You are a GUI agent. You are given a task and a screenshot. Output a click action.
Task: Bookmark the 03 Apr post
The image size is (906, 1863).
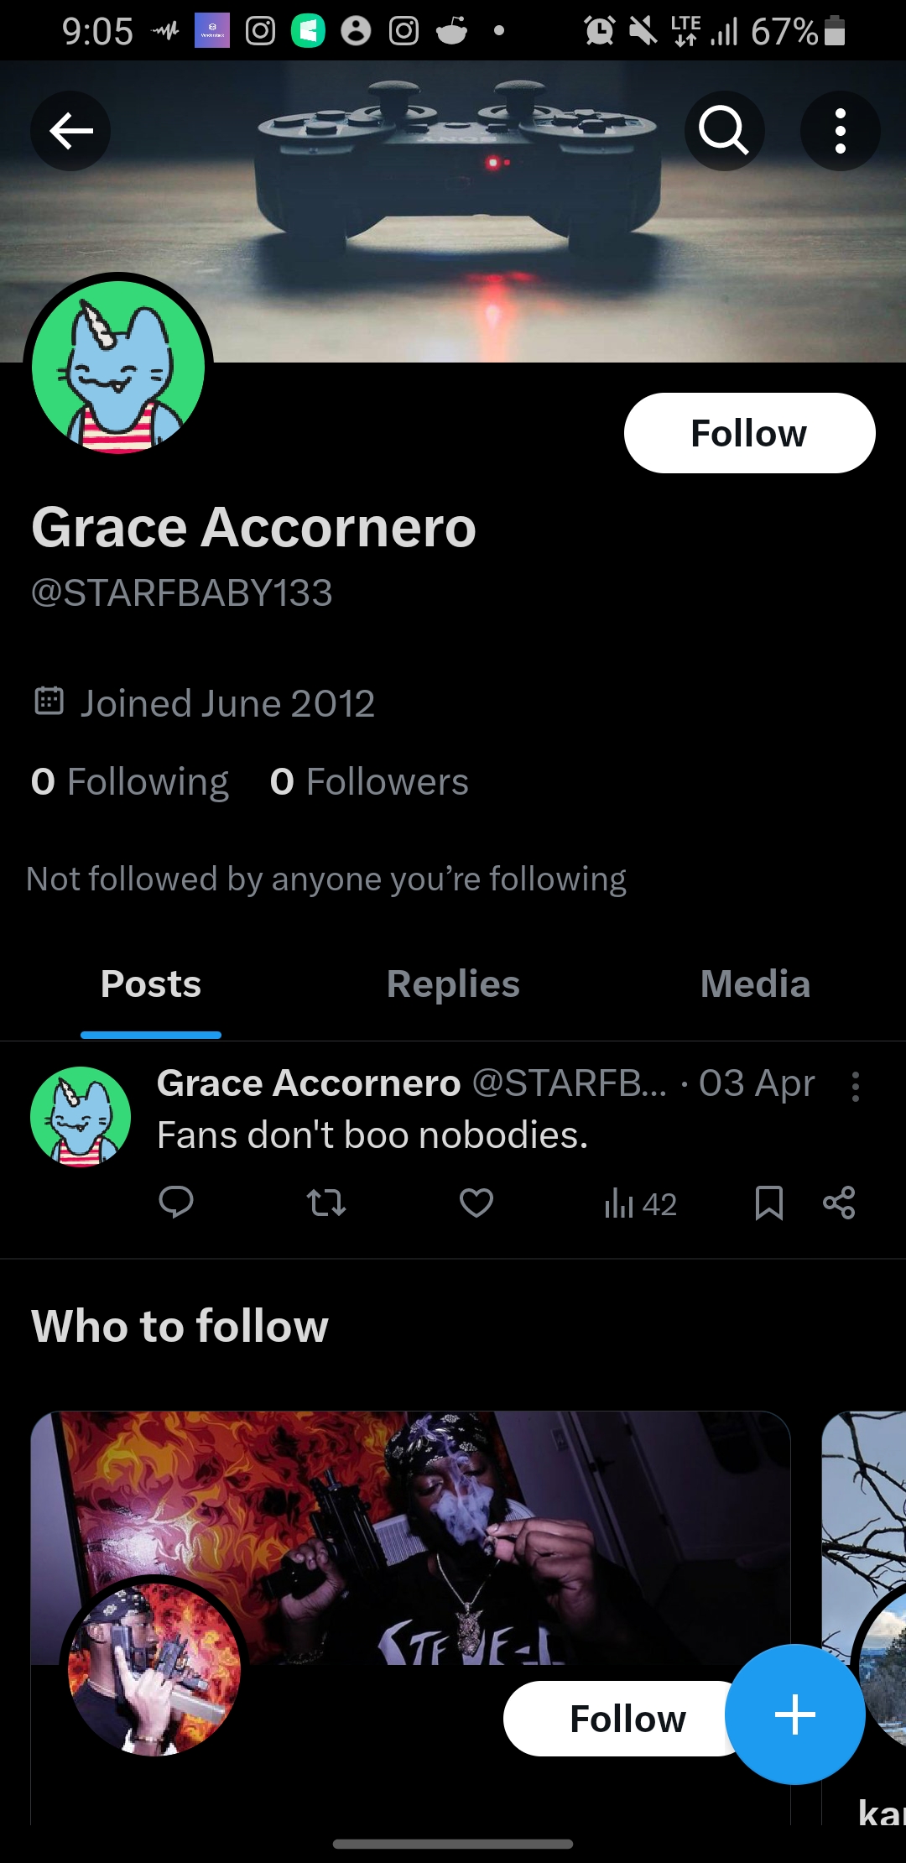pyautogui.click(x=768, y=1203)
